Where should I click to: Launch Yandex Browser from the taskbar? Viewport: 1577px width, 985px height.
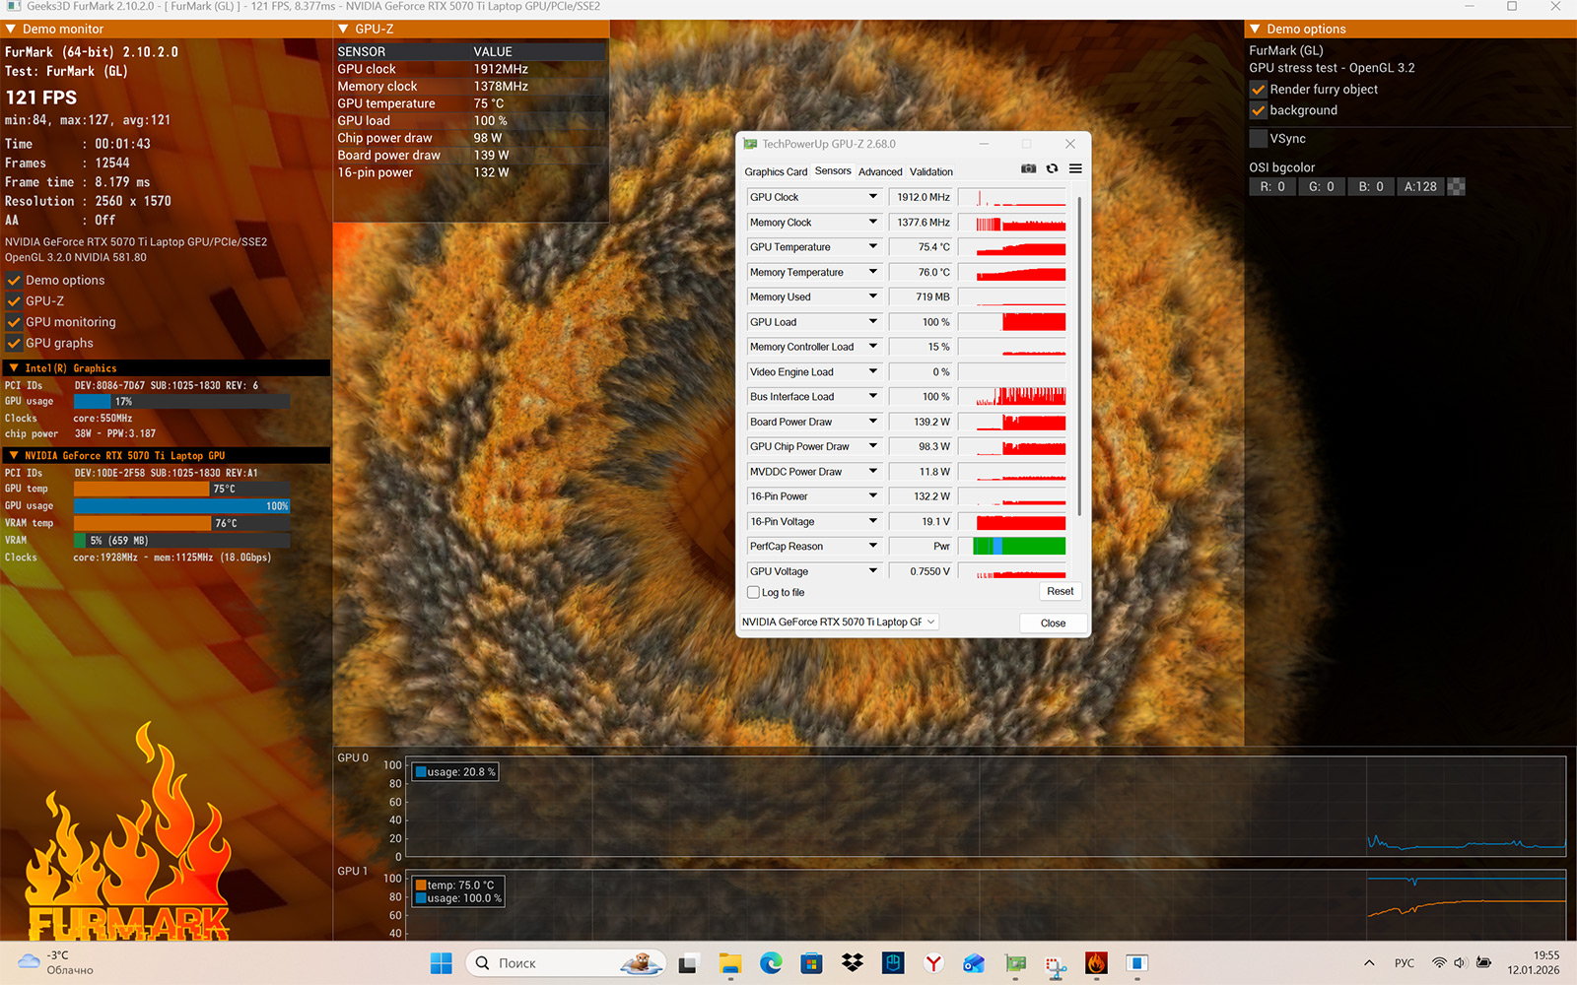pos(933,963)
